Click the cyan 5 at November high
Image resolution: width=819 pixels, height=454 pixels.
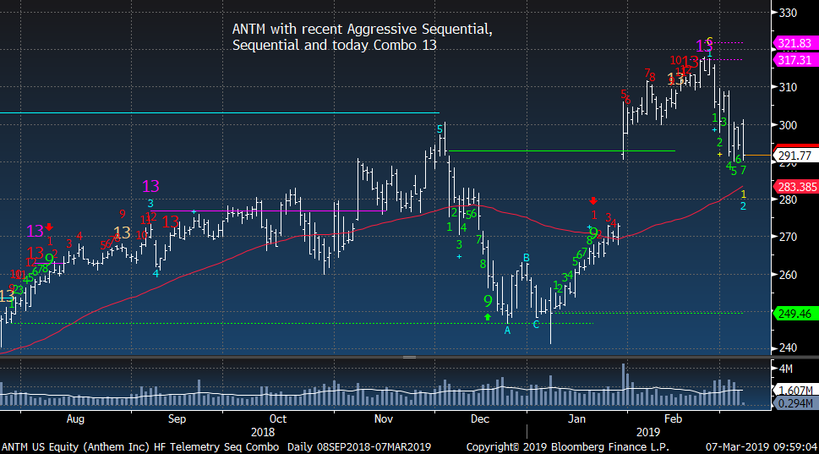click(440, 129)
